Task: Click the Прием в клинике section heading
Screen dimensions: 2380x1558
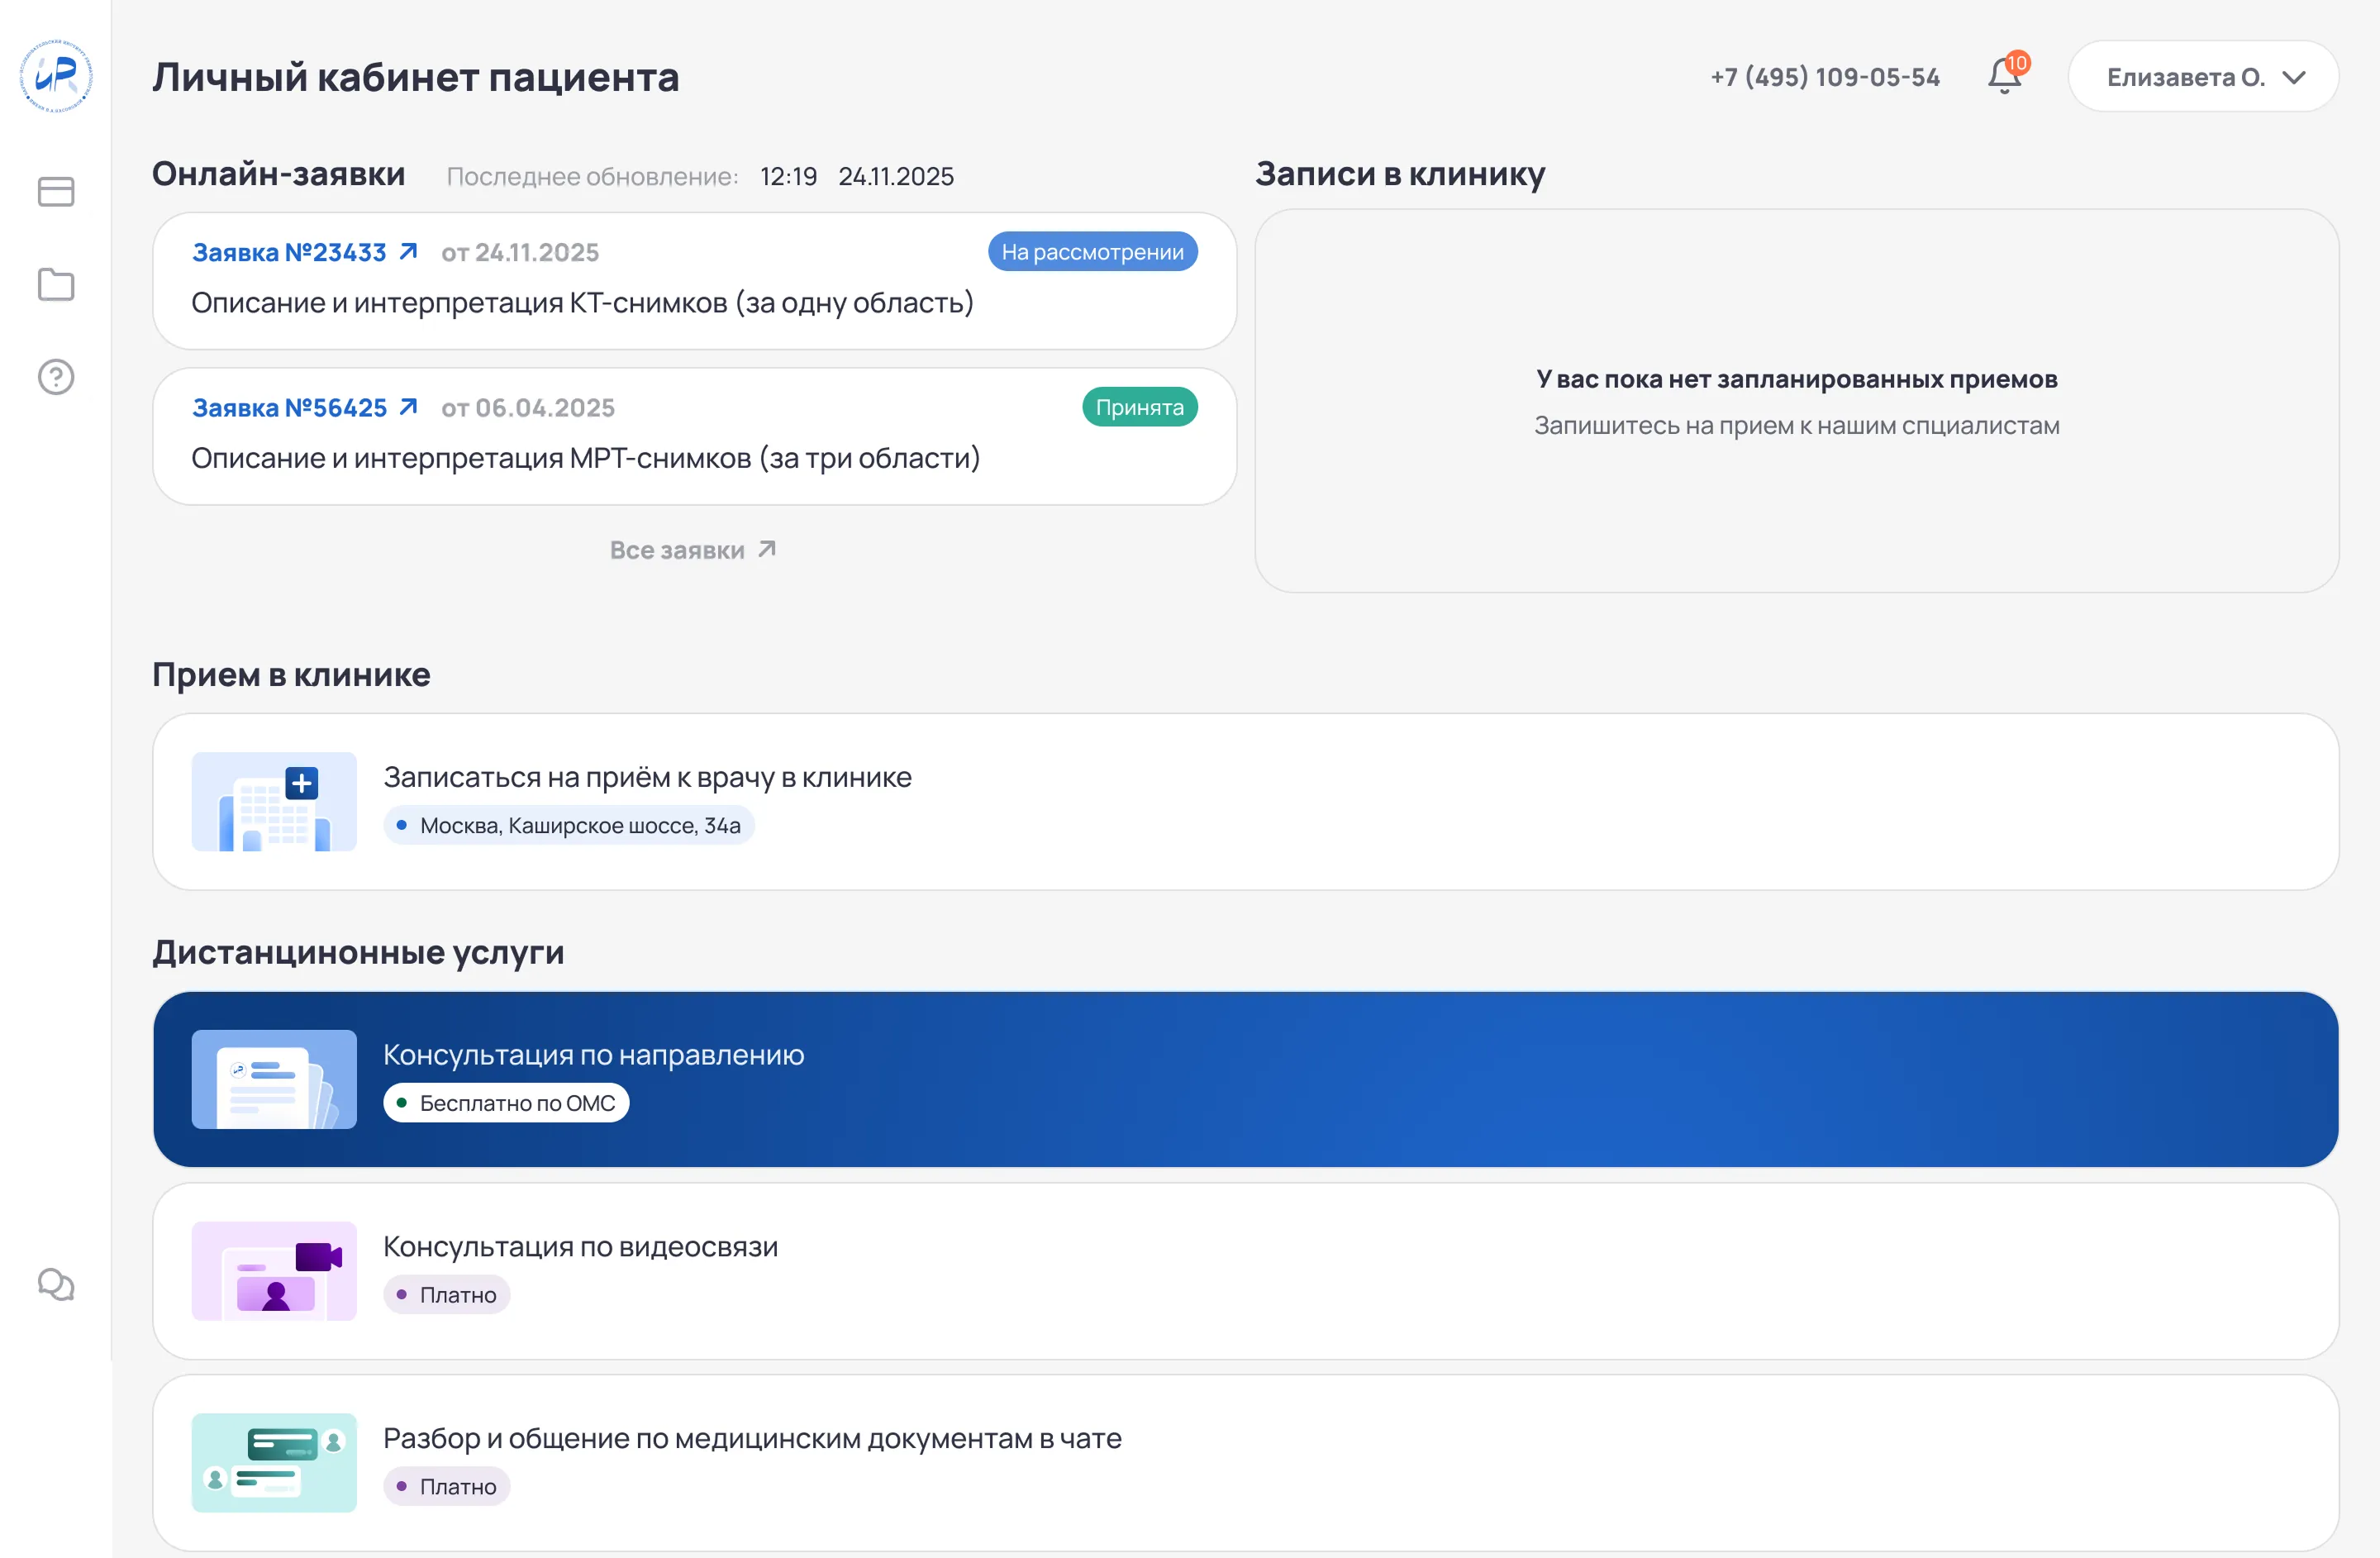Action: [291, 675]
